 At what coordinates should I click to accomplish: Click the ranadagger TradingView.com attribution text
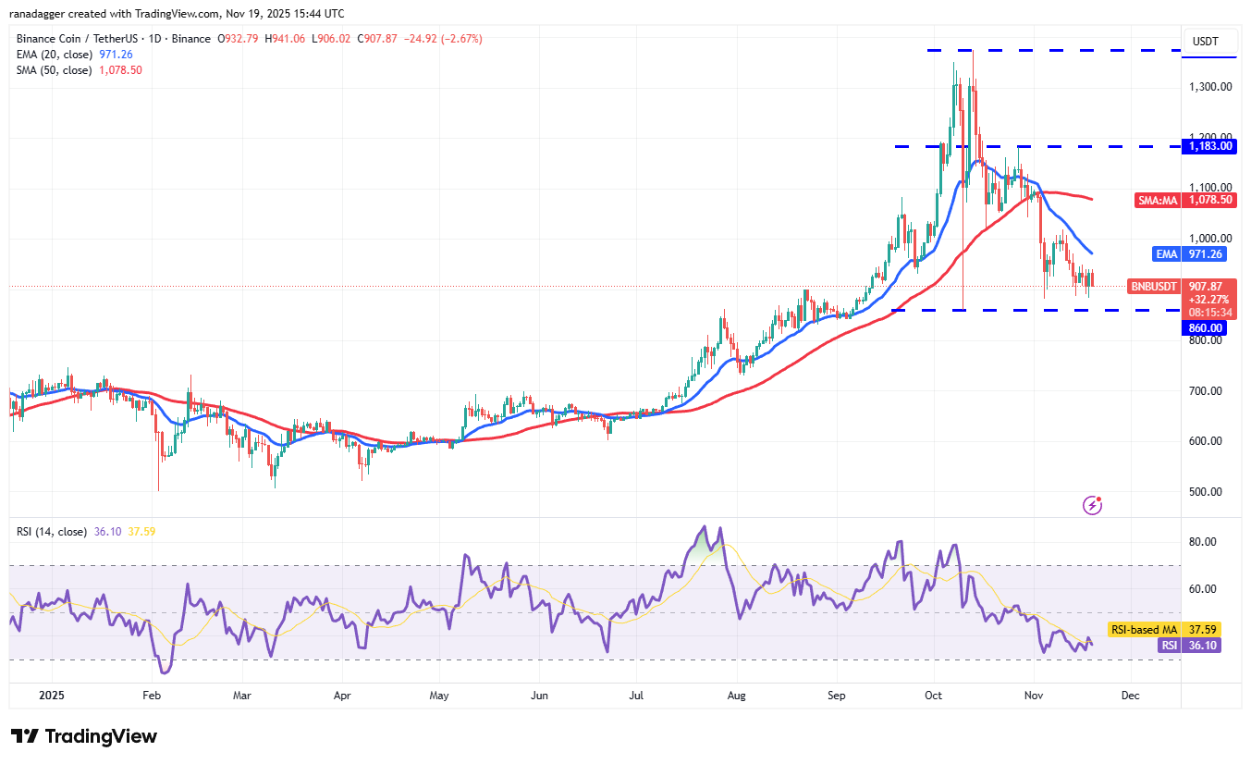[x=176, y=13]
